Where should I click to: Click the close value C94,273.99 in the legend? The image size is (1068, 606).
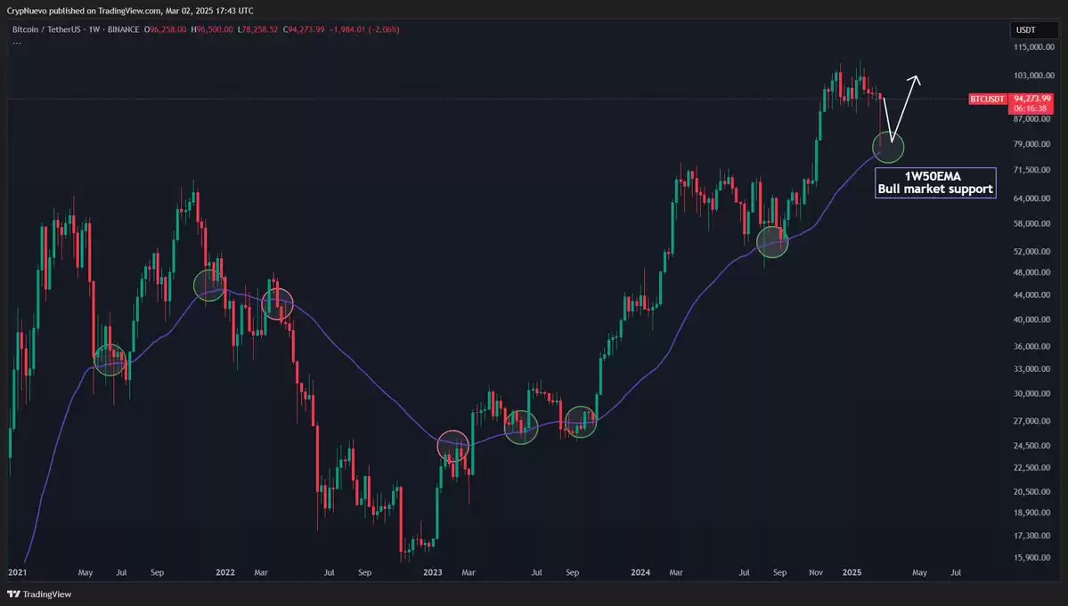(304, 30)
